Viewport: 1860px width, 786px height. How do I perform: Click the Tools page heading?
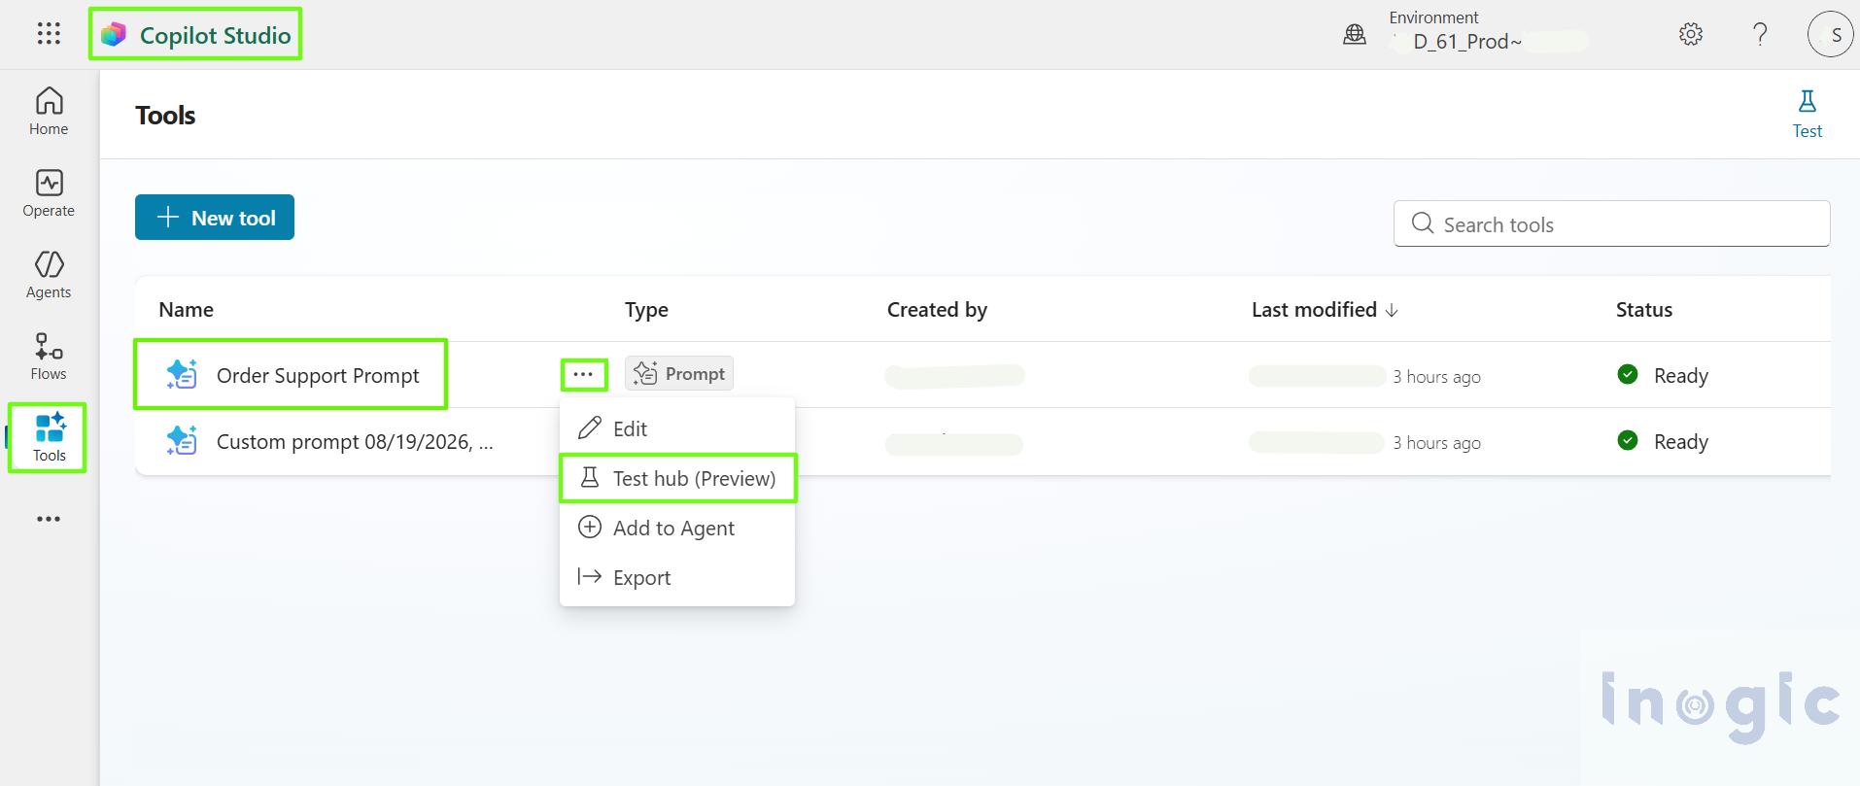coord(165,116)
